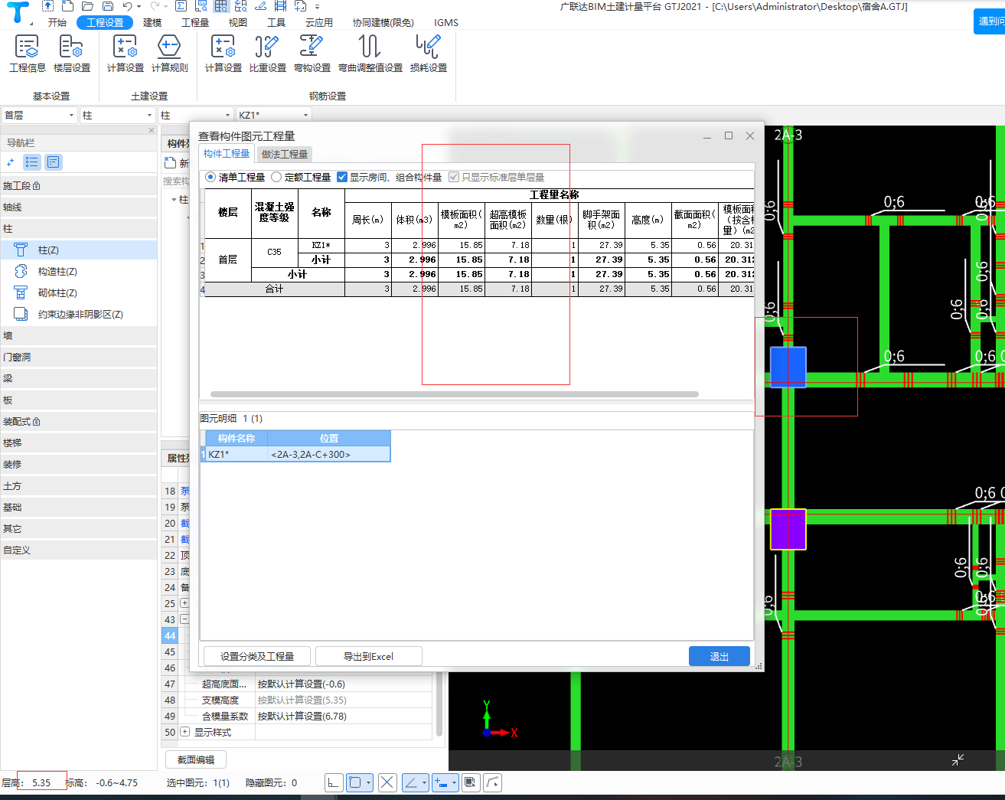The height and width of the screenshot is (800, 1005).
Task: Open 计算设置 in 钢筋设置 group
Action: [224, 54]
